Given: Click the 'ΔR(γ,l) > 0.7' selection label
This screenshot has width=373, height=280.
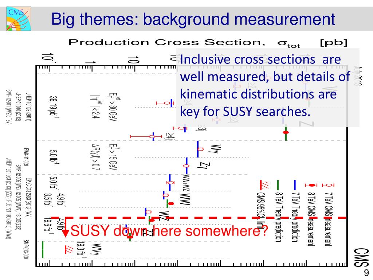Looking at the screenshot, I should 95,157.
